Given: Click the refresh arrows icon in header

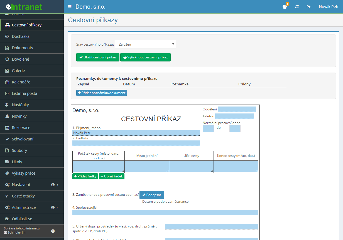Looking at the screenshot, I should (297, 7).
